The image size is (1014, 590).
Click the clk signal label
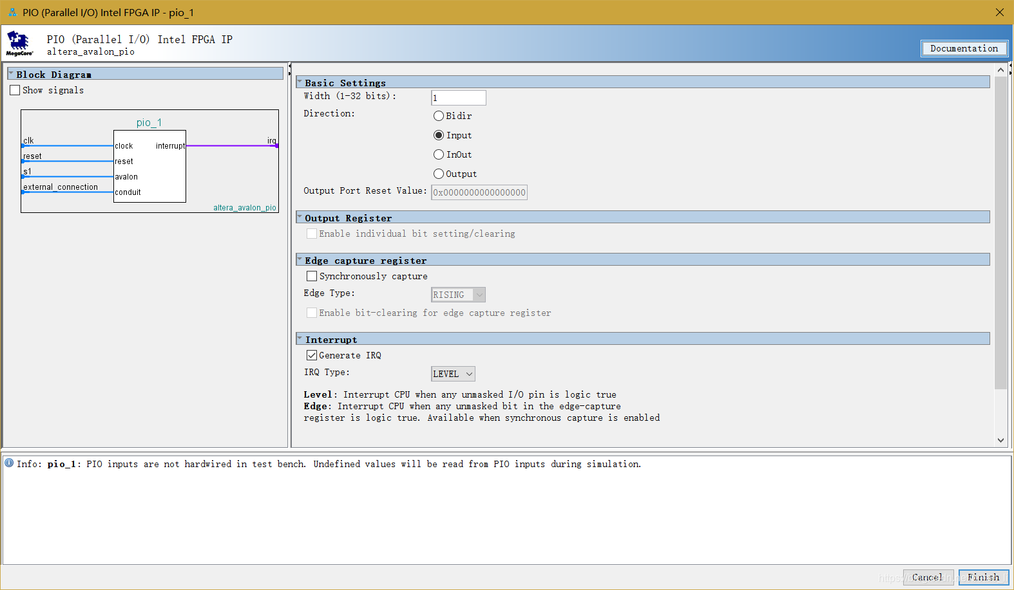point(28,141)
